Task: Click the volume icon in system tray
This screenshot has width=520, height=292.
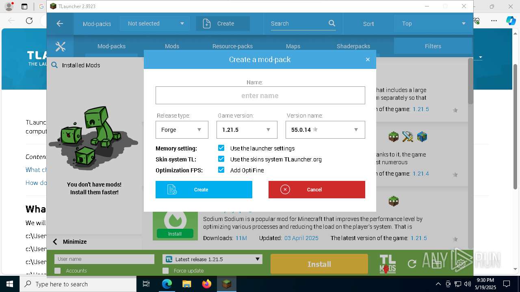Action: click(x=468, y=284)
